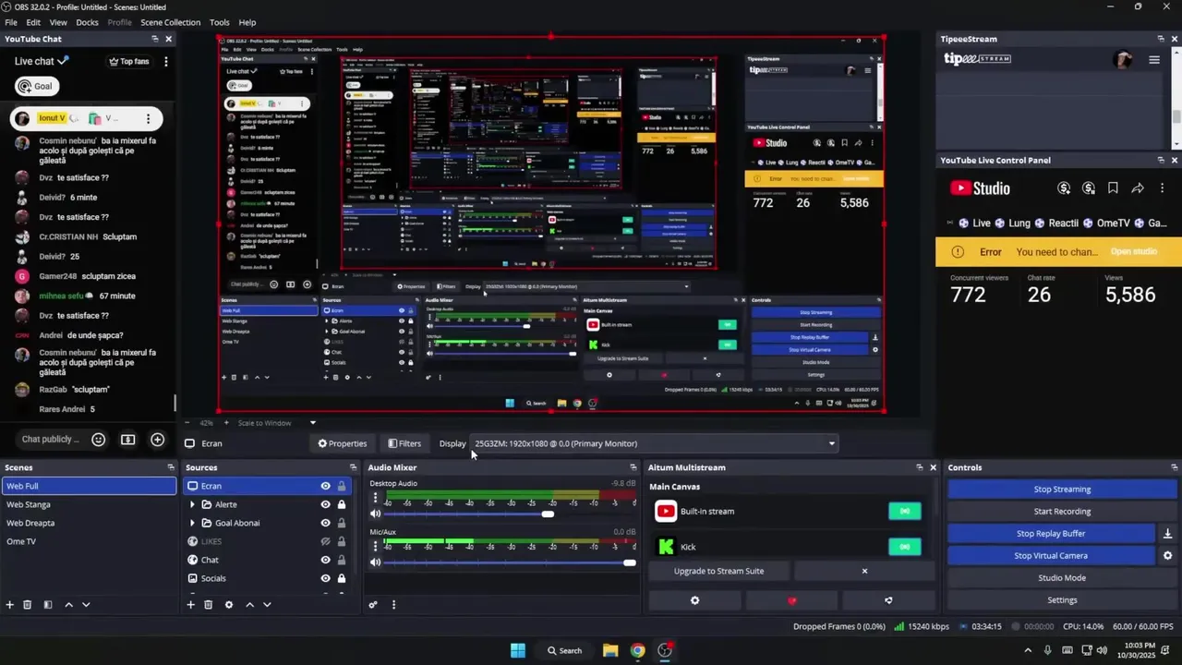Open Chrome from the taskbar
The height and width of the screenshot is (665, 1182).
click(637, 650)
